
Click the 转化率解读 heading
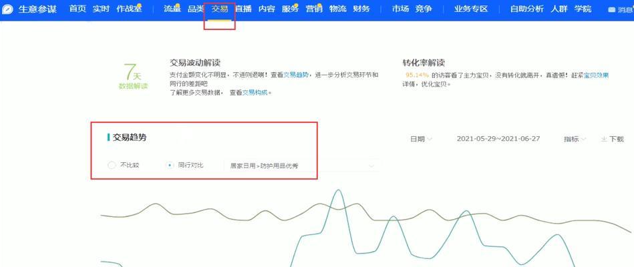(x=424, y=63)
